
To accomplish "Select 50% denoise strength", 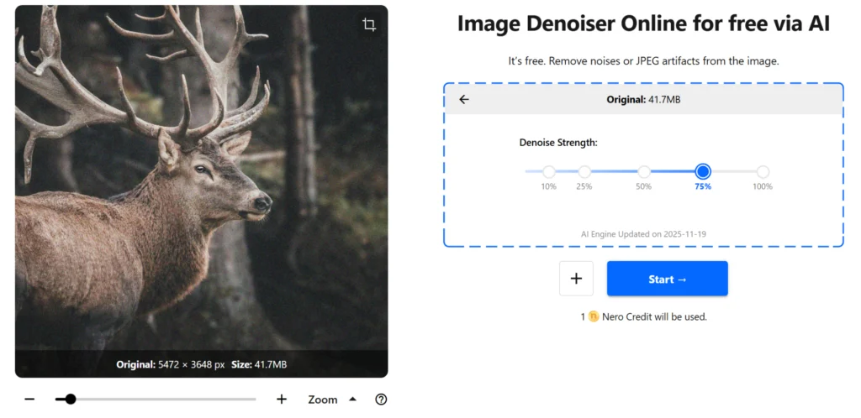I will coord(644,172).
